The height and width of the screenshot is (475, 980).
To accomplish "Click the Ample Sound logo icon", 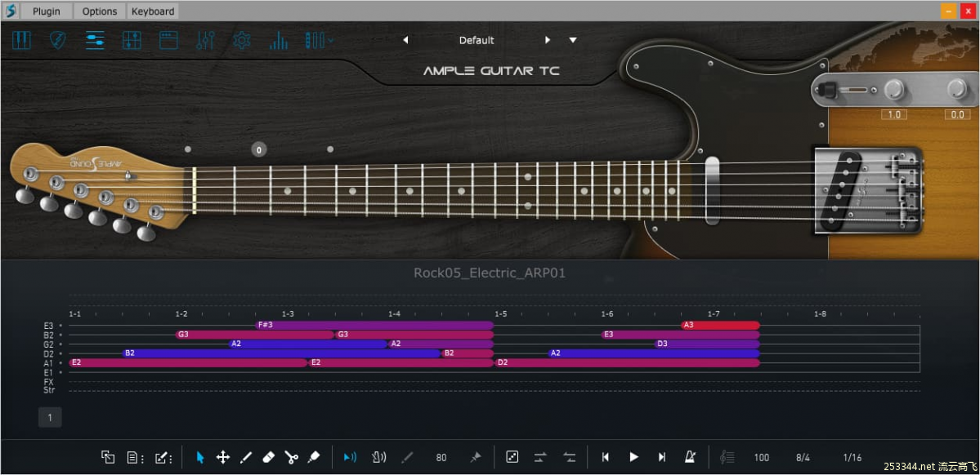I will pos(11,11).
